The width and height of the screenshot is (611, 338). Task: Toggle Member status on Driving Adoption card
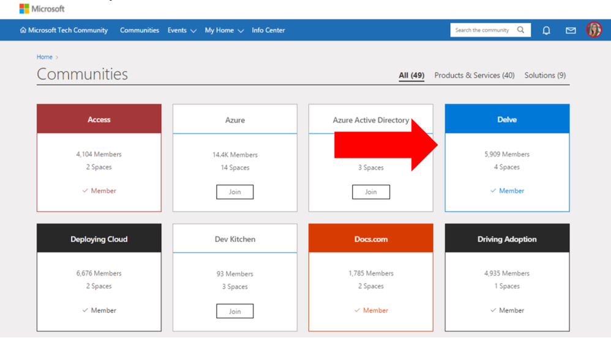tap(507, 310)
